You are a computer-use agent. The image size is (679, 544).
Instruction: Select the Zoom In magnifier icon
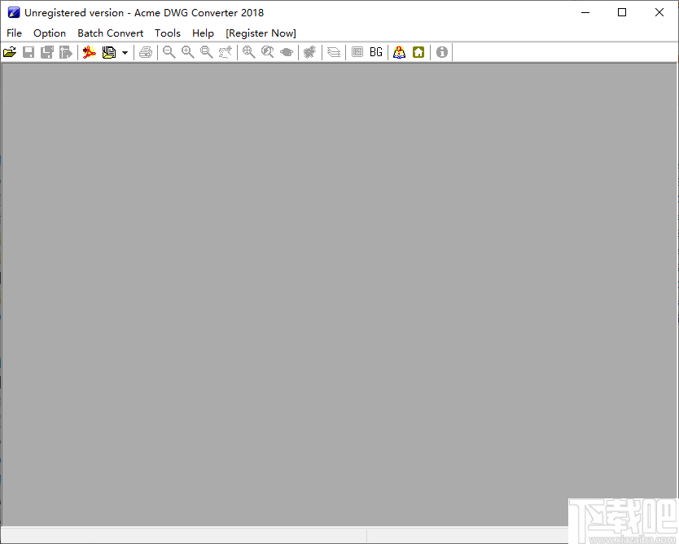click(187, 51)
